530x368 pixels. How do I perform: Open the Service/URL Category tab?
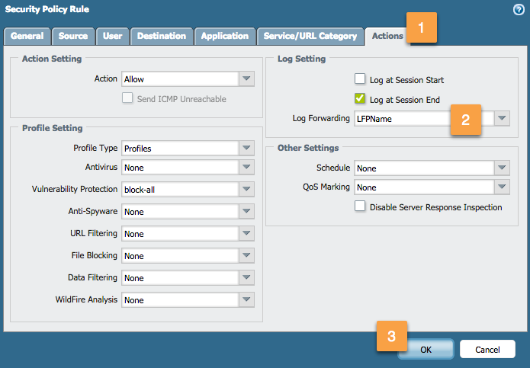click(x=310, y=36)
